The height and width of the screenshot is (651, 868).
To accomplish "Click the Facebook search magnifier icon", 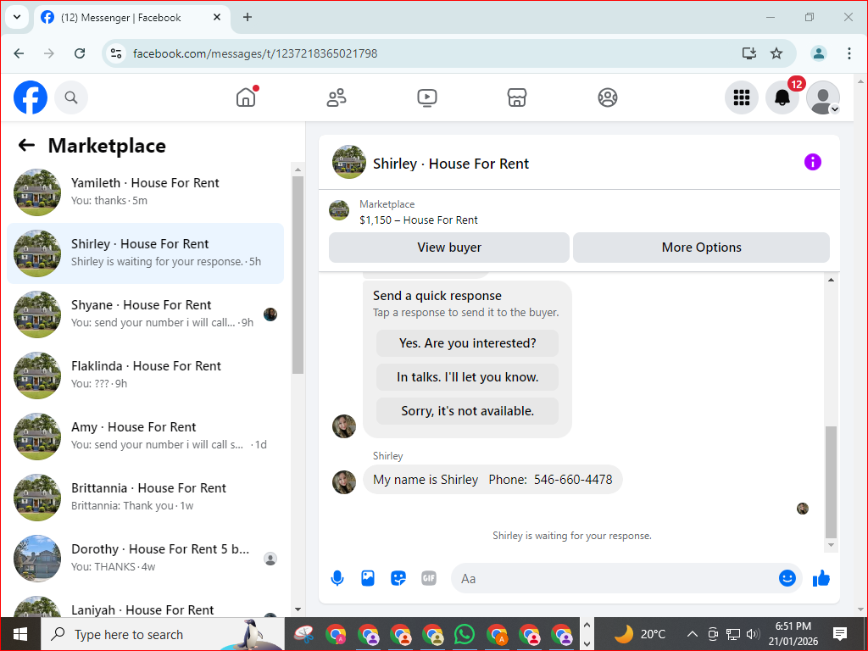I will [71, 97].
